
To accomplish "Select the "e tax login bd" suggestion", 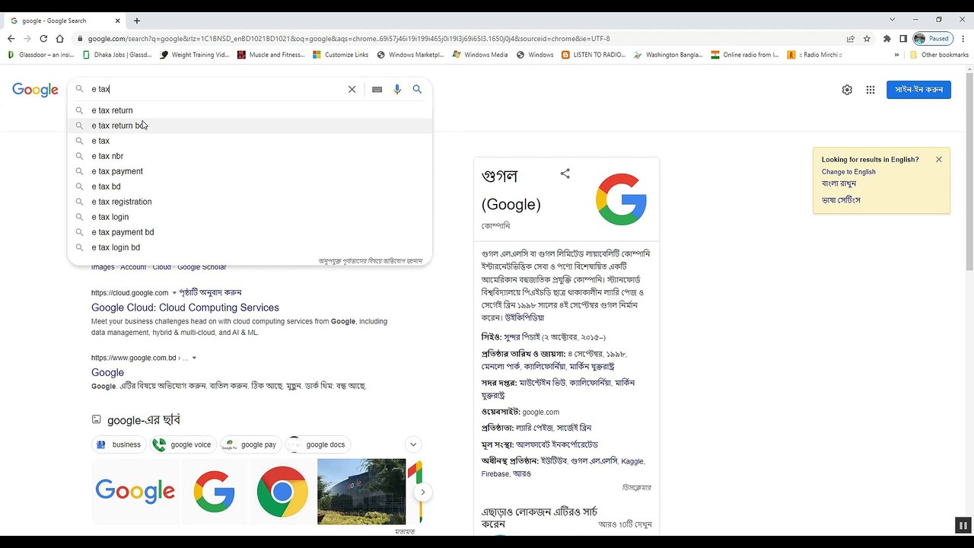I will coord(250,247).
